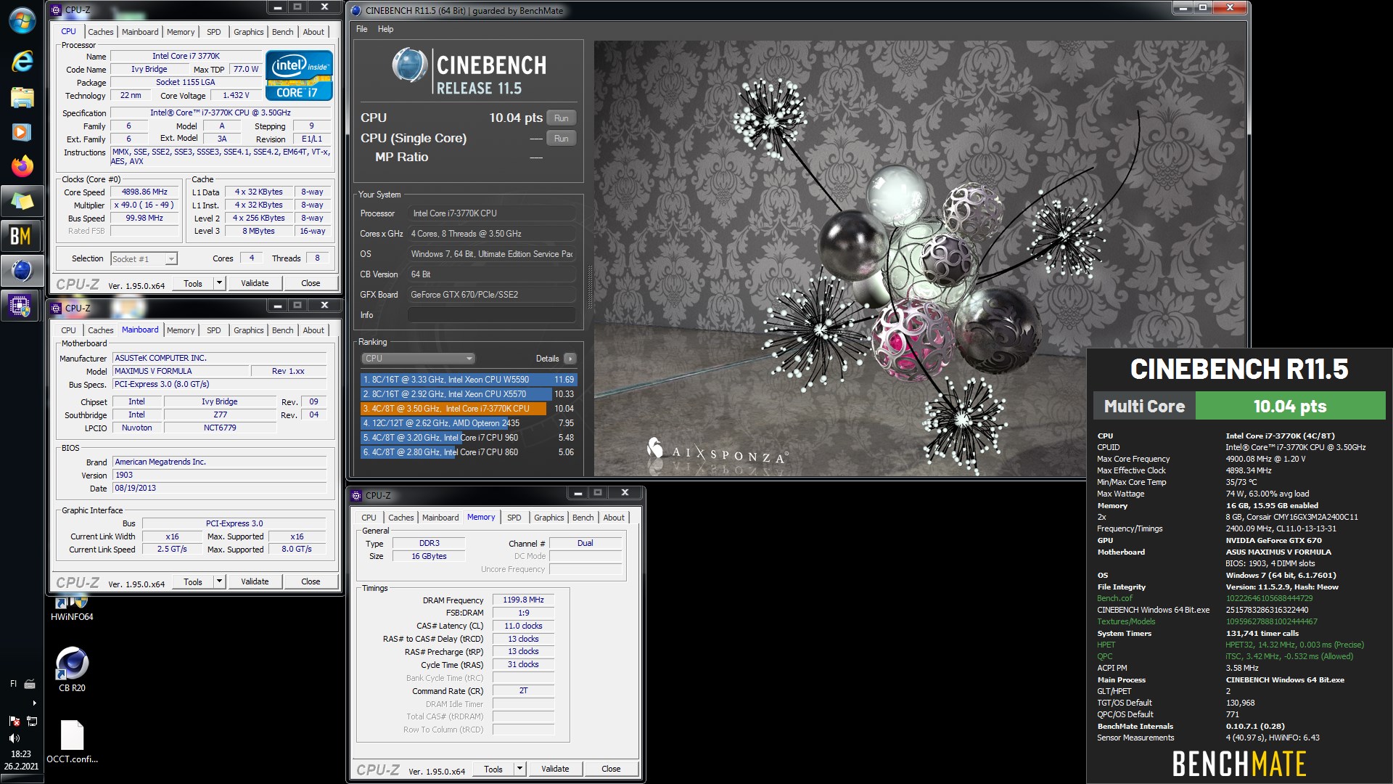Open the File menu in Cinebench
Screen dimensions: 1393x784
[x=361, y=29]
